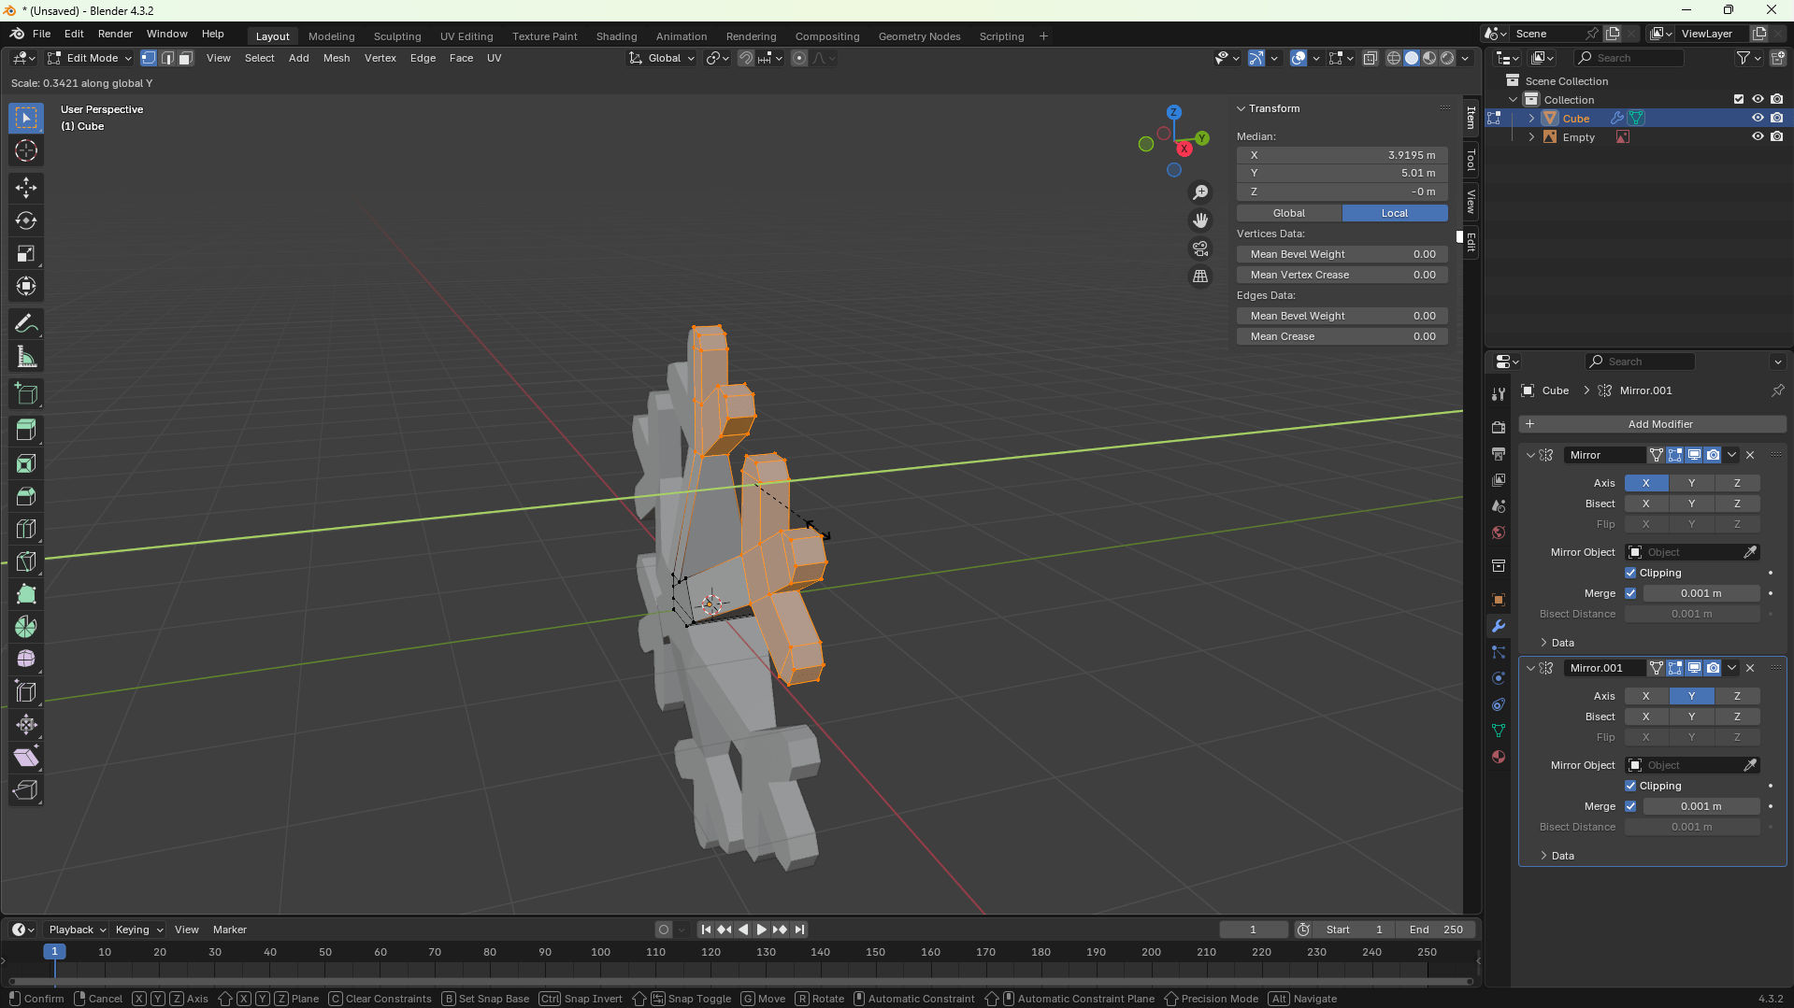Select the Poly Build tool
This screenshot has width=1794, height=1008.
[26, 594]
